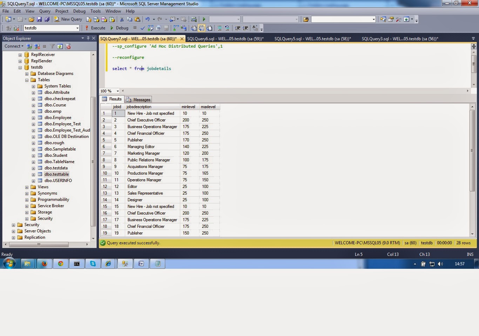Open the 100 % zoom dropdown
This screenshot has width=479, height=336.
coord(118,91)
